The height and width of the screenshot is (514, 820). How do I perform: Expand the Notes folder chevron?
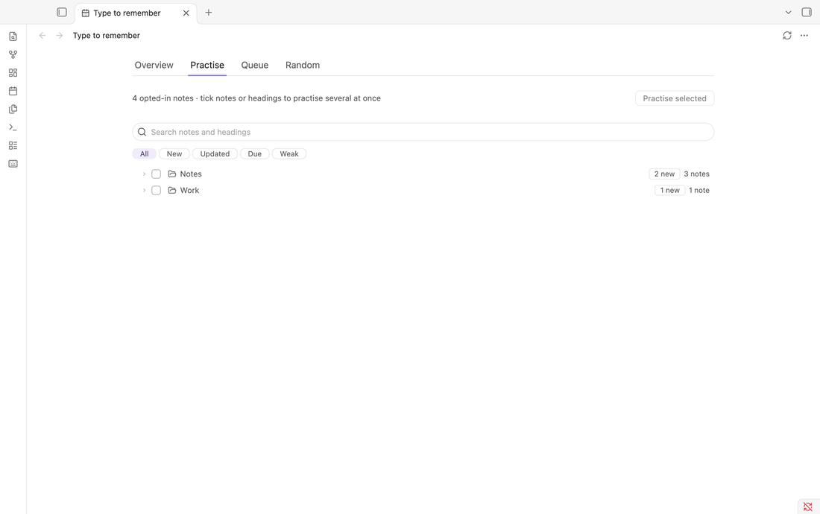pos(145,174)
